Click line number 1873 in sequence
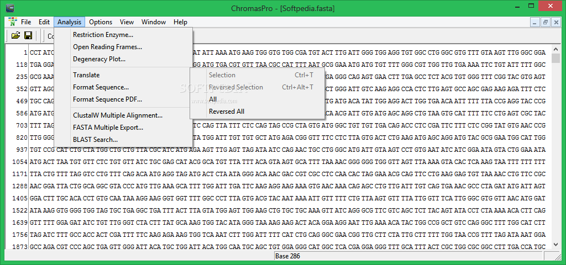The image size is (566, 265). coord(20,247)
